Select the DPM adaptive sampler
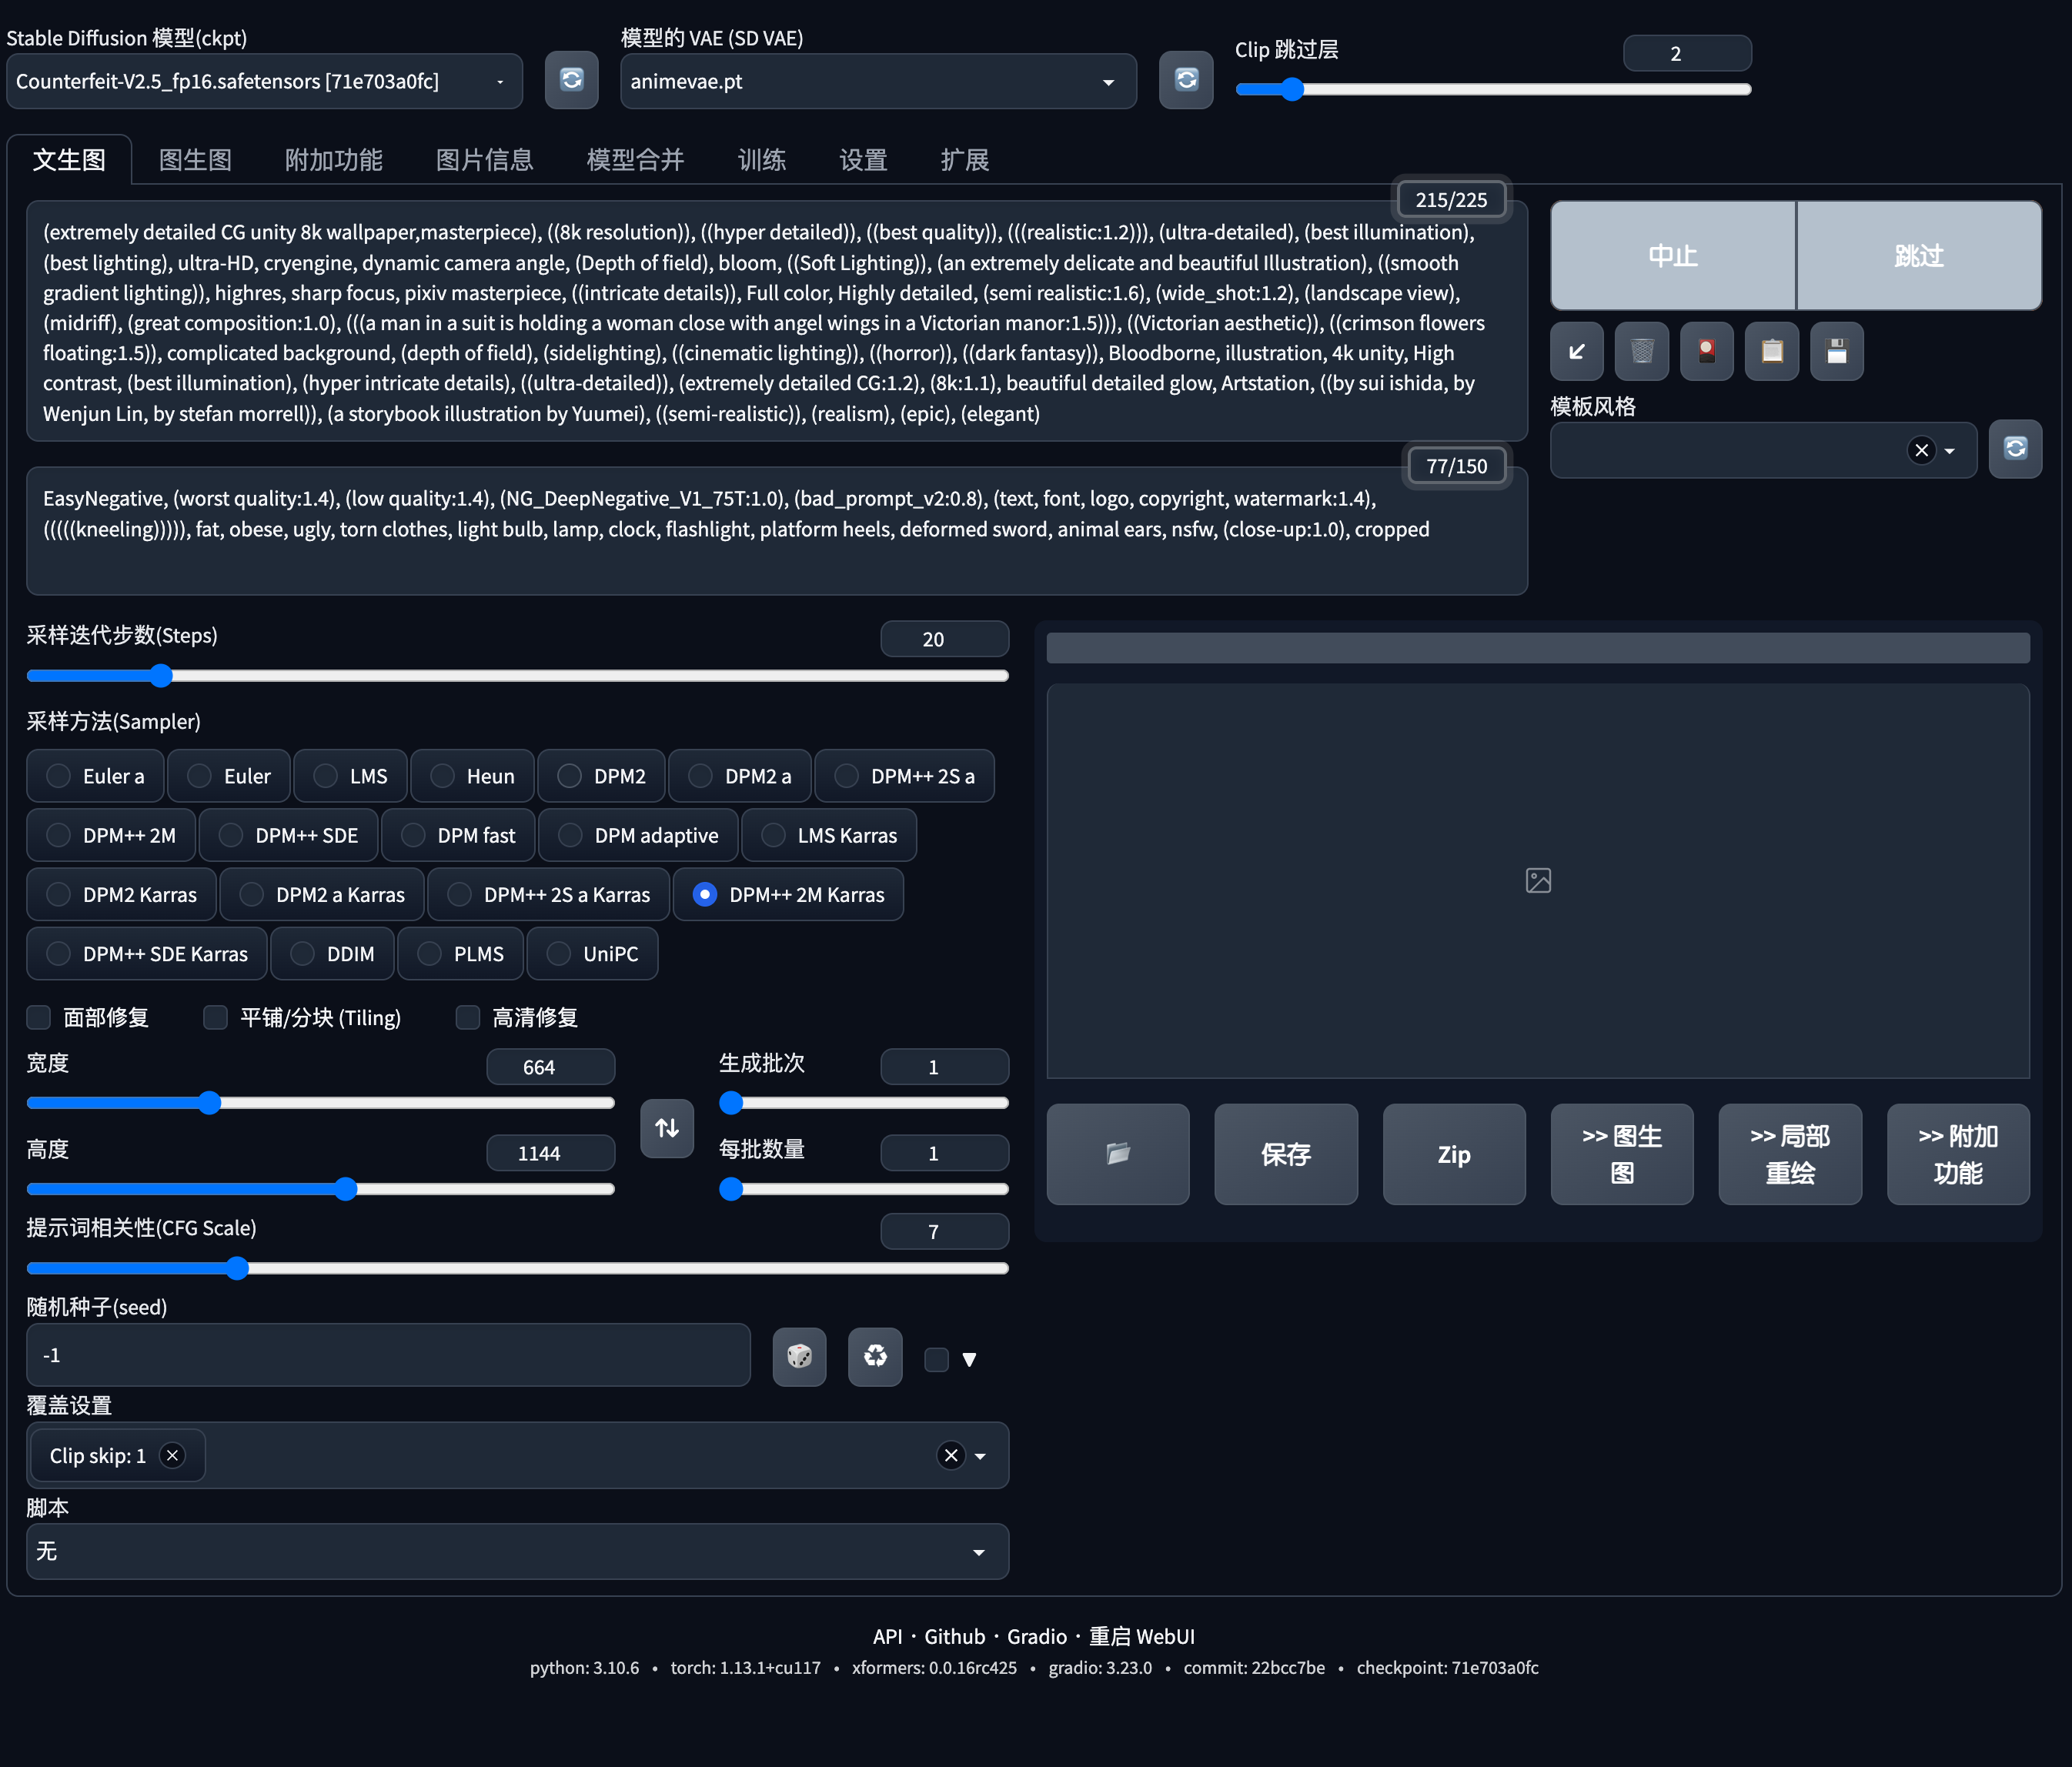Viewport: 2072px width, 1767px height. click(638, 835)
